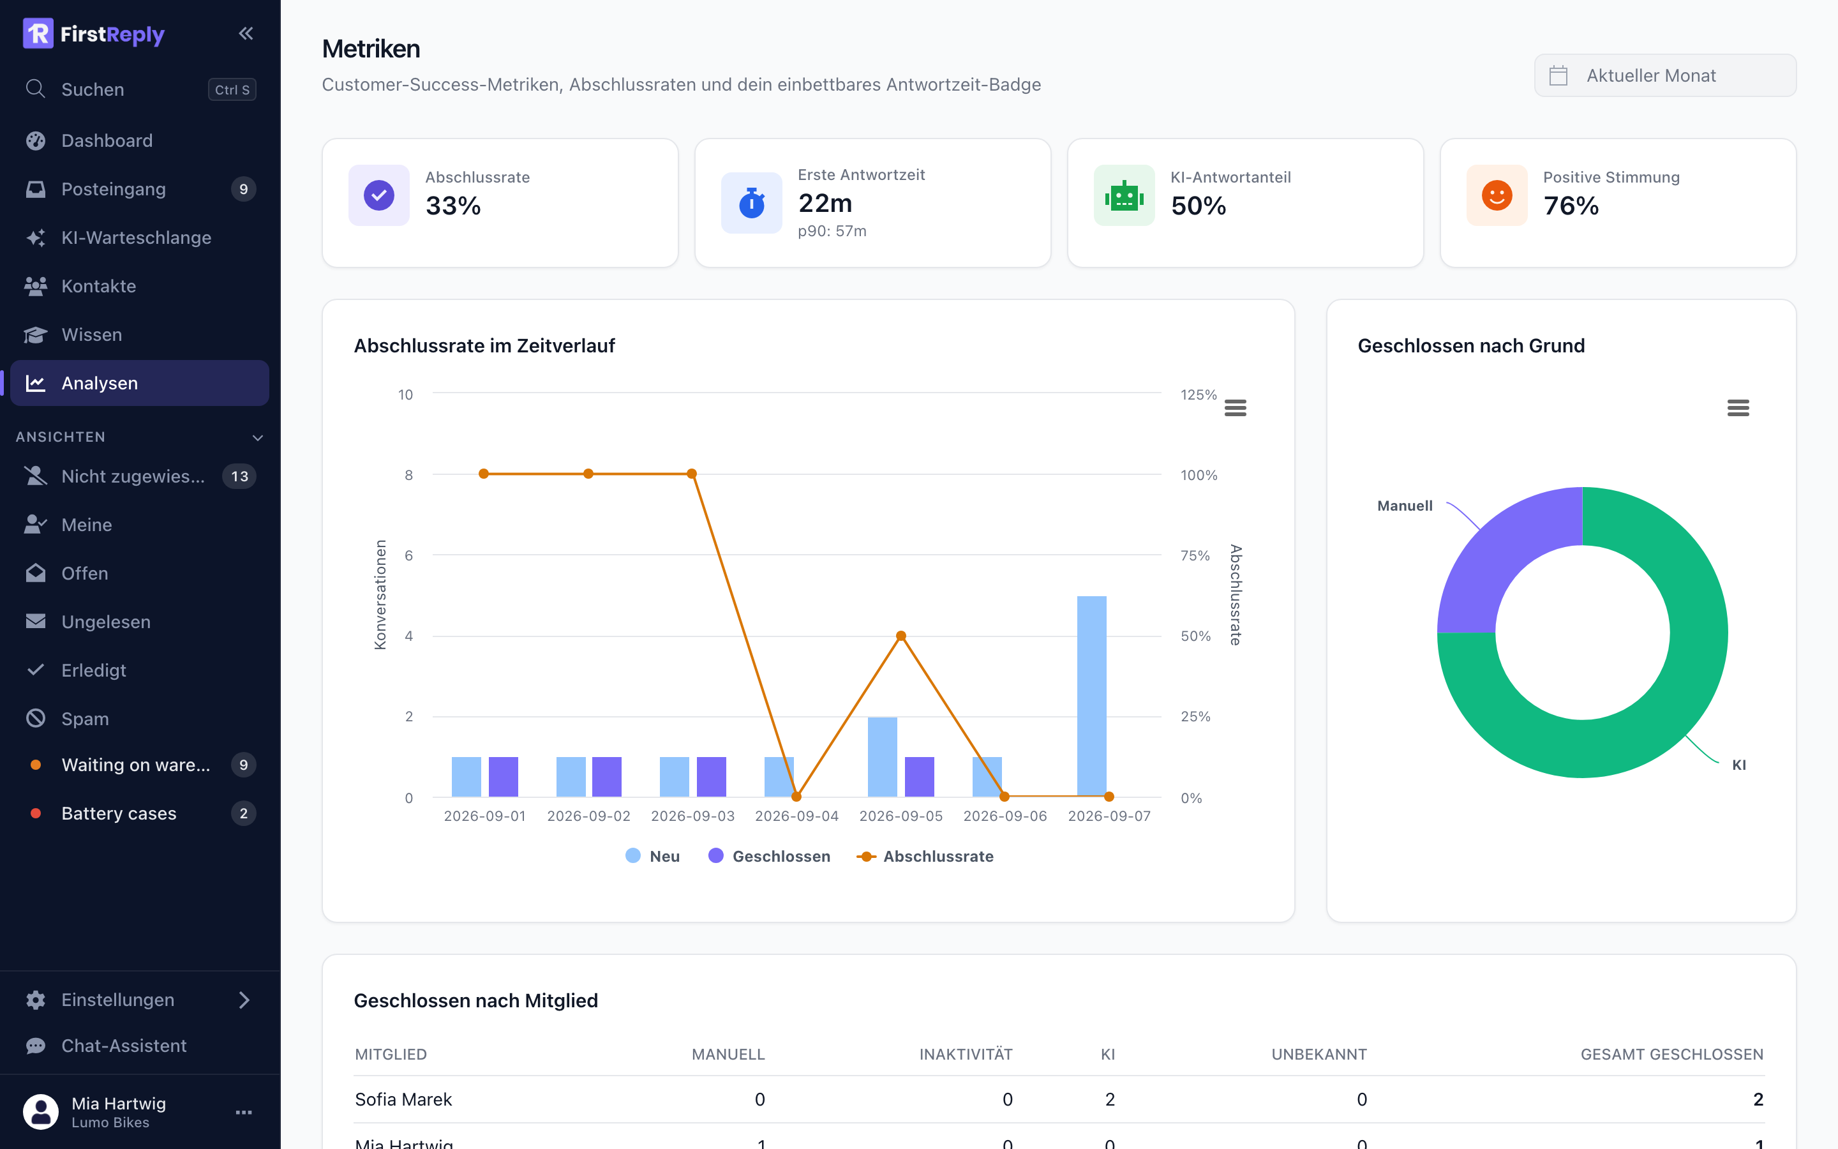Click the KI-Antwortanteil robot icon

pos(1124,195)
